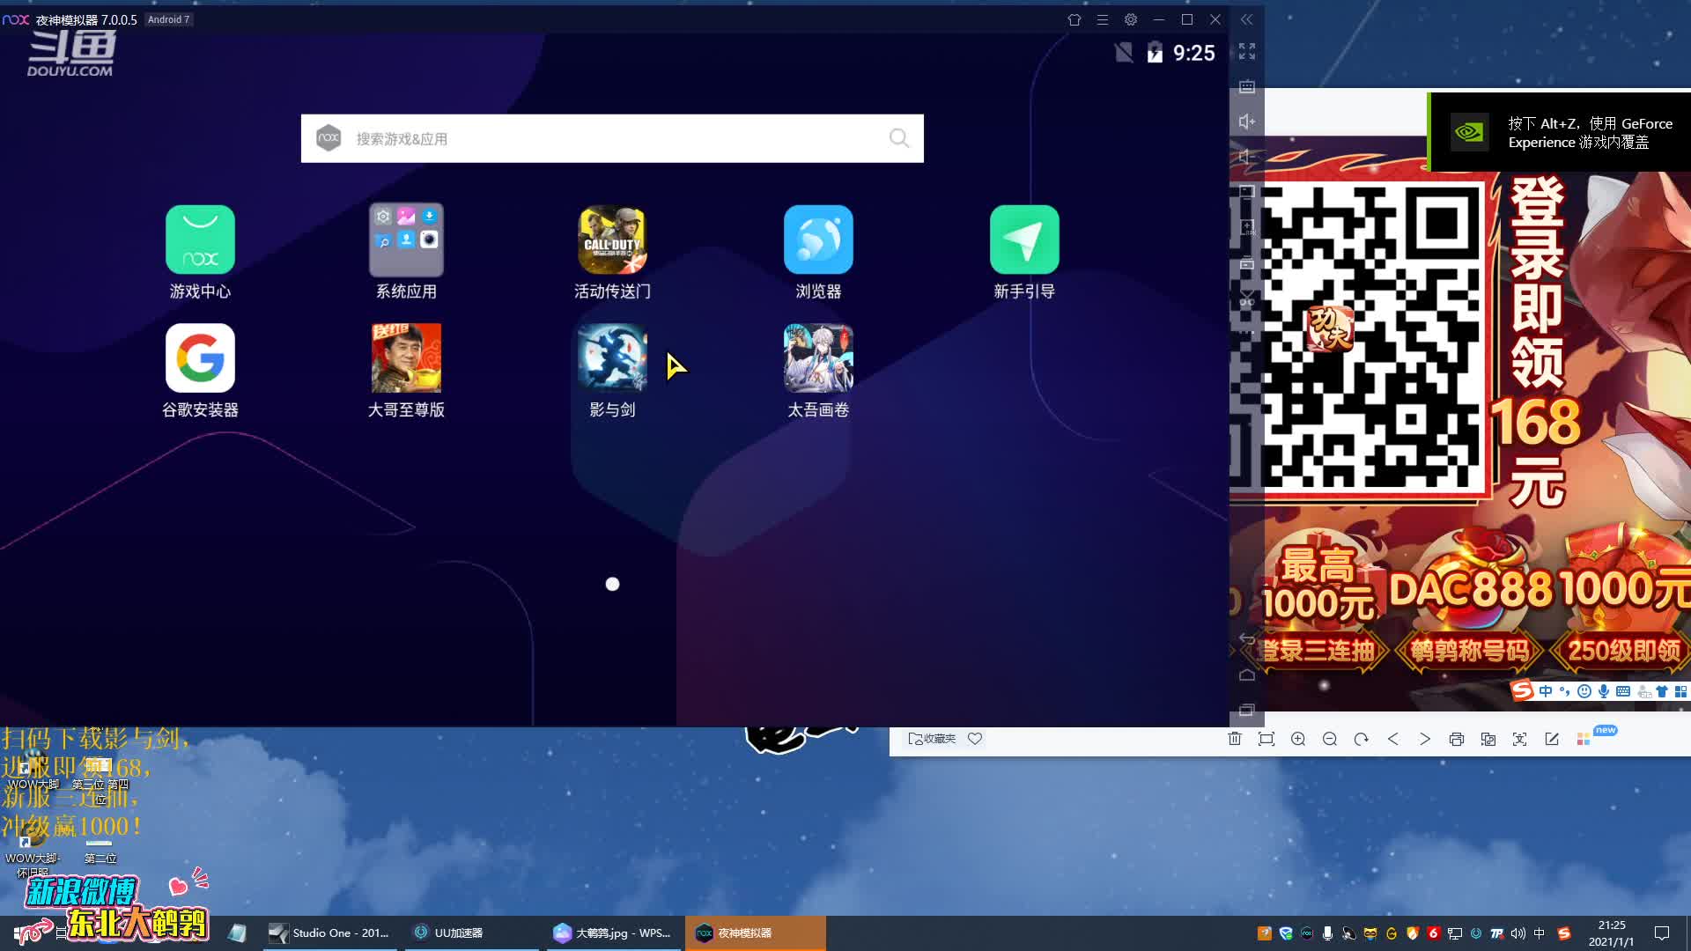Collapse the Nox sidebar with double chevron

tap(1246, 19)
